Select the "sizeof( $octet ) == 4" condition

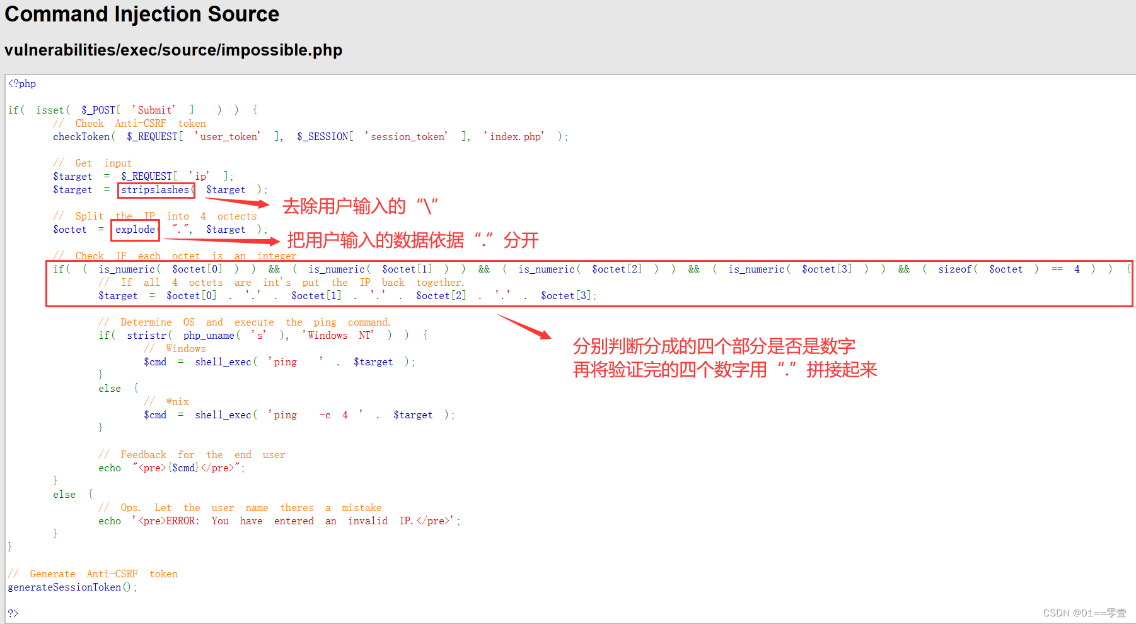[1009, 269]
